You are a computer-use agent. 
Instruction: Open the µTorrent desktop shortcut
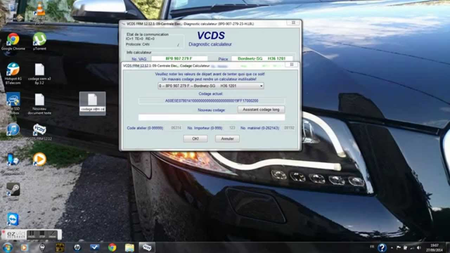pos(40,42)
